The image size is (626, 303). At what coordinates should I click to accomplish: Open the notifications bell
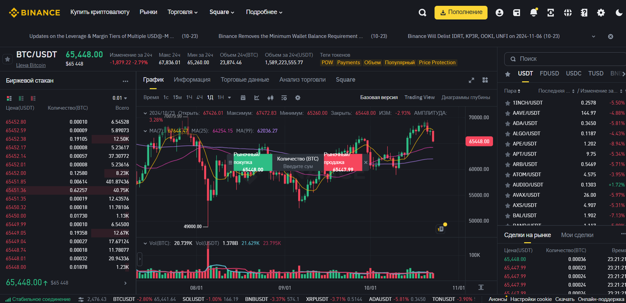pos(534,12)
